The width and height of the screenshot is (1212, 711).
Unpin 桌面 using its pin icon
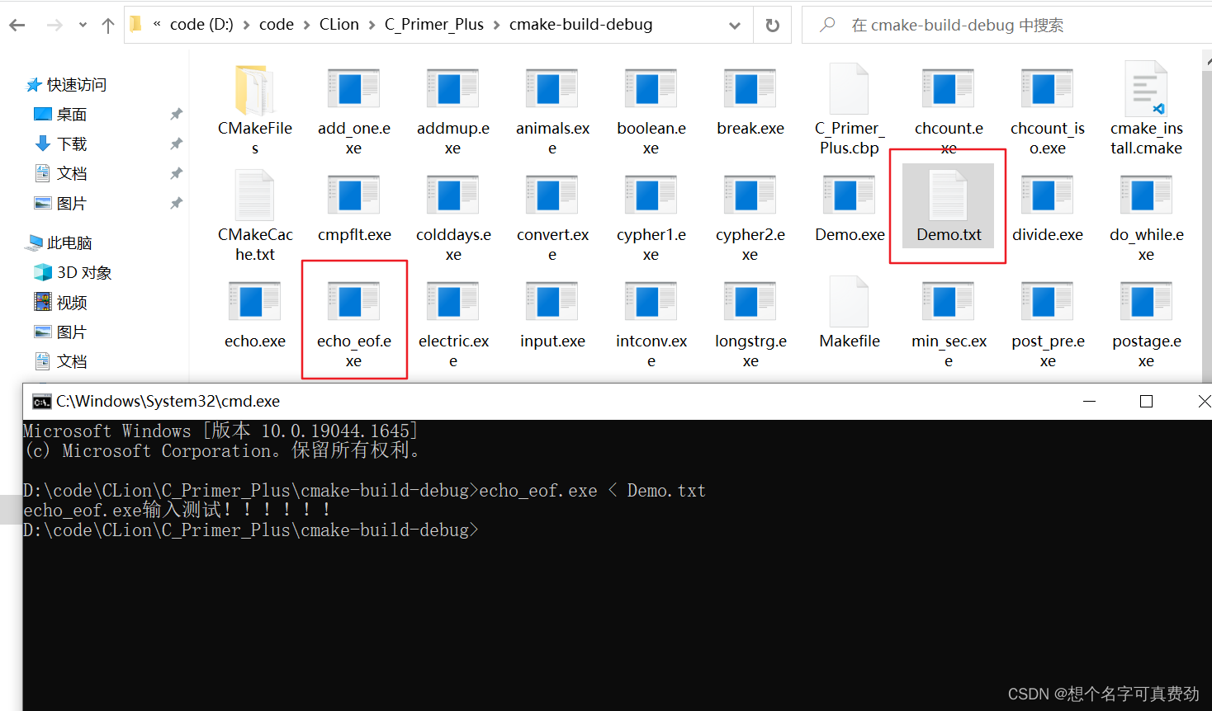[x=176, y=114]
